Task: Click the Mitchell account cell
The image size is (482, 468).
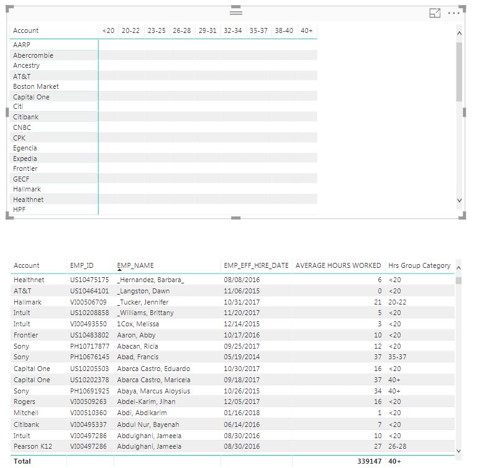Action: [26, 413]
